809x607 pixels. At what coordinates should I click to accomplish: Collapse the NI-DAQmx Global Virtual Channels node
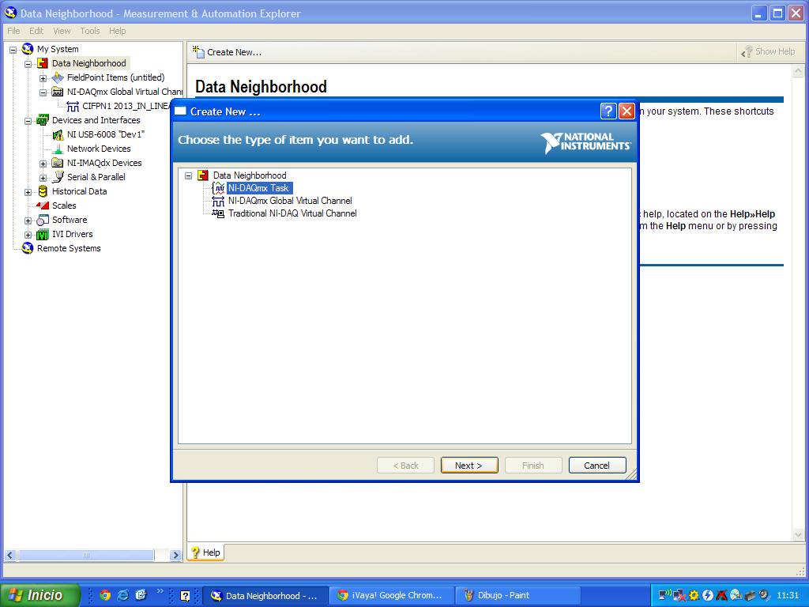click(x=43, y=93)
